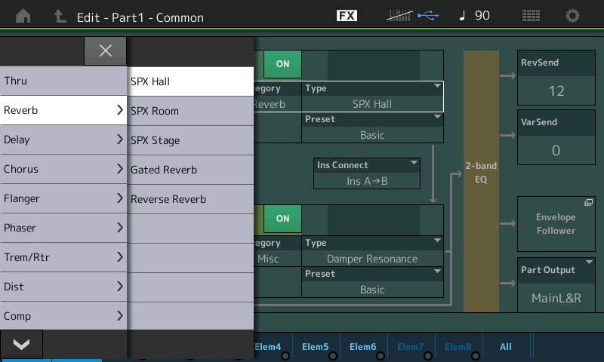Open Preset dropdown under SPX Hall

(372, 127)
